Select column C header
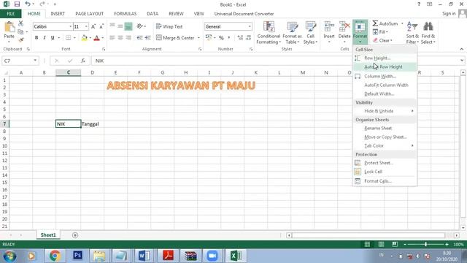The width and height of the screenshot is (467, 263). click(68, 72)
